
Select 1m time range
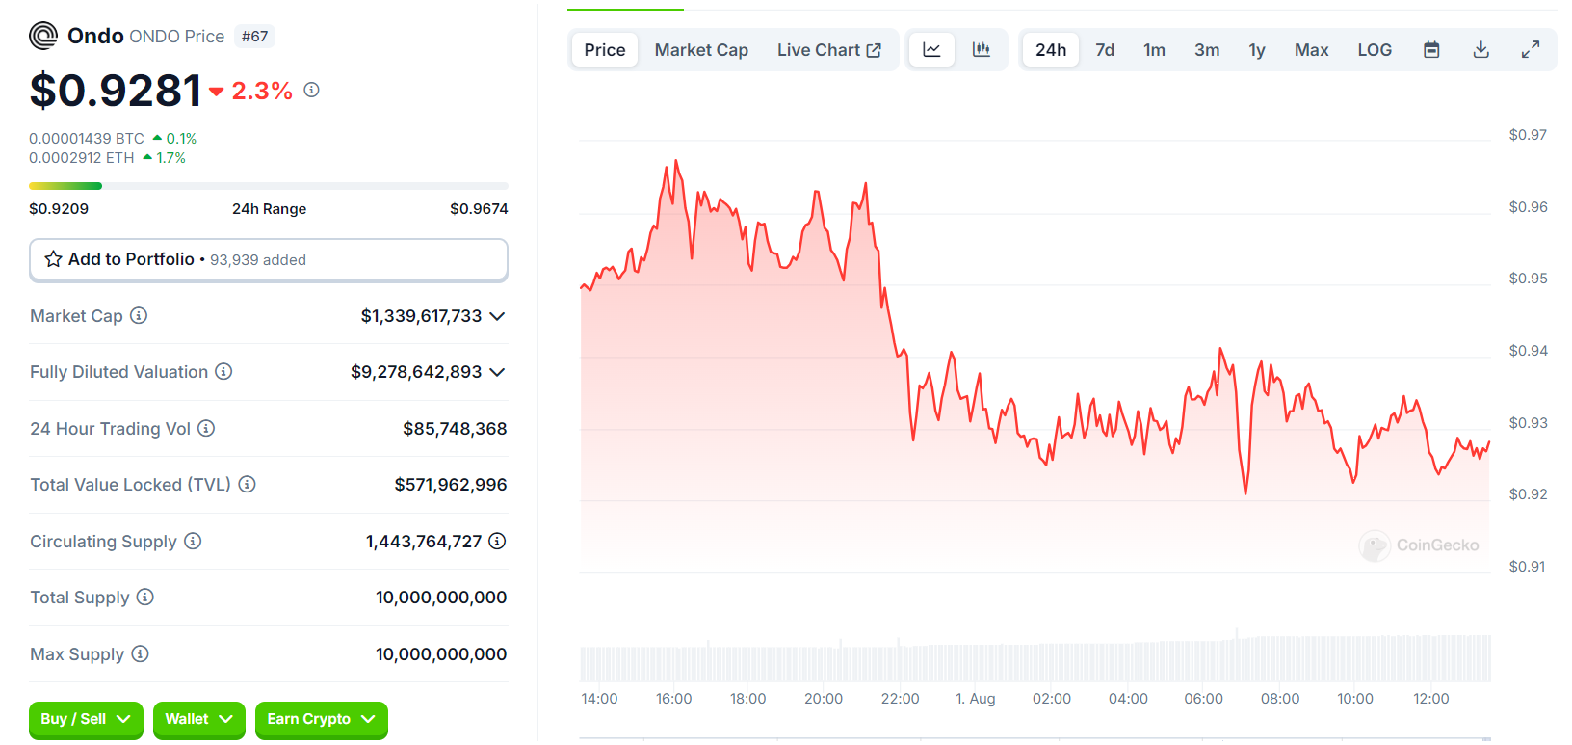(1154, 50)
